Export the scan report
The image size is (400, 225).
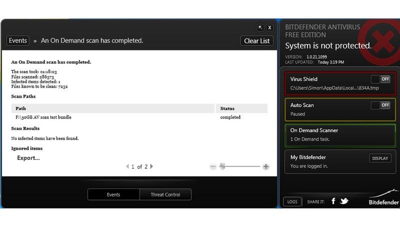pyautogui.click(x=28, y=158)
